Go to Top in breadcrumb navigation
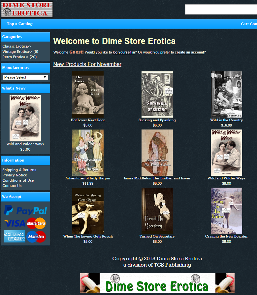 11,24
